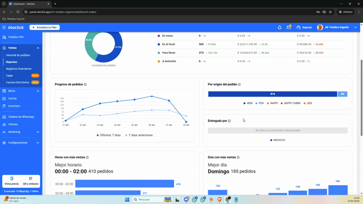The width and height of the screenshot is (363, 204).
Task: Open Registros financieros
Action: (18, 69)
